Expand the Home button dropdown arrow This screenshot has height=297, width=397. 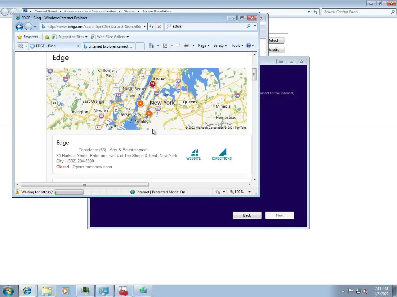[x=158, y=45]
